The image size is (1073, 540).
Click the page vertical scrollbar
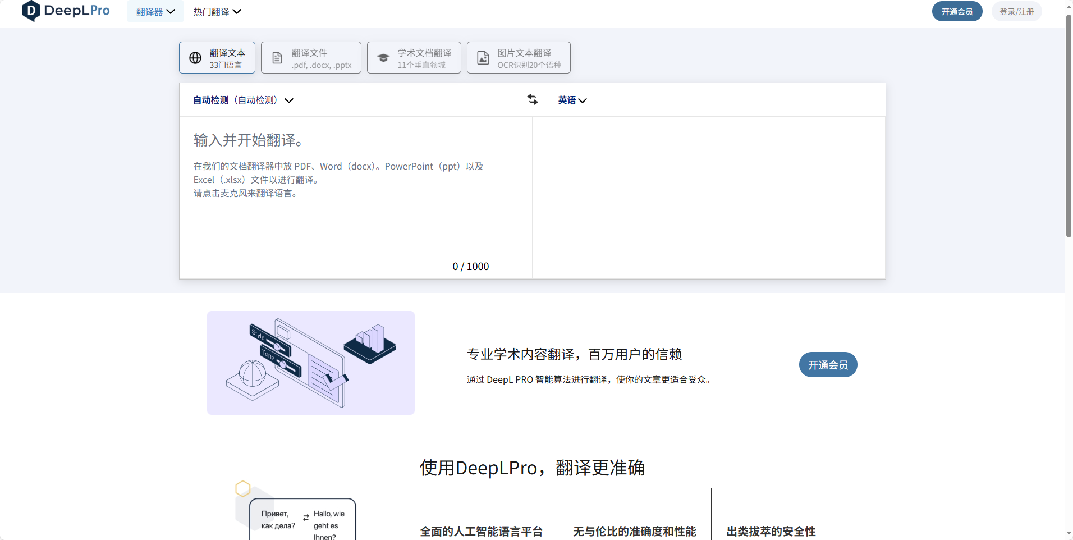coord(1069,126)
